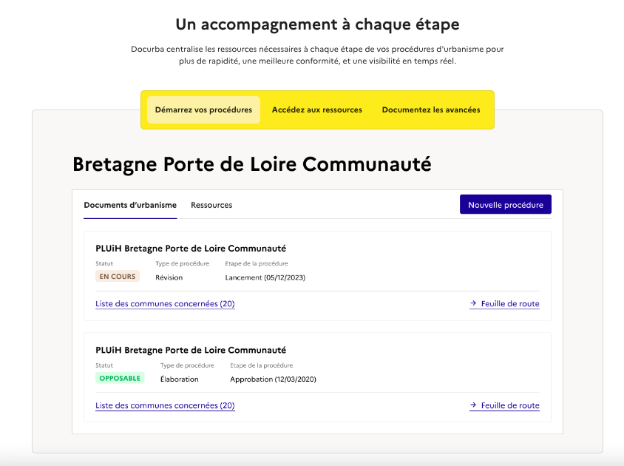Click the arrow icon beside the élaboration card's Feuille de route
Viewport: 624px width, 466px height.
pos(472,405)
